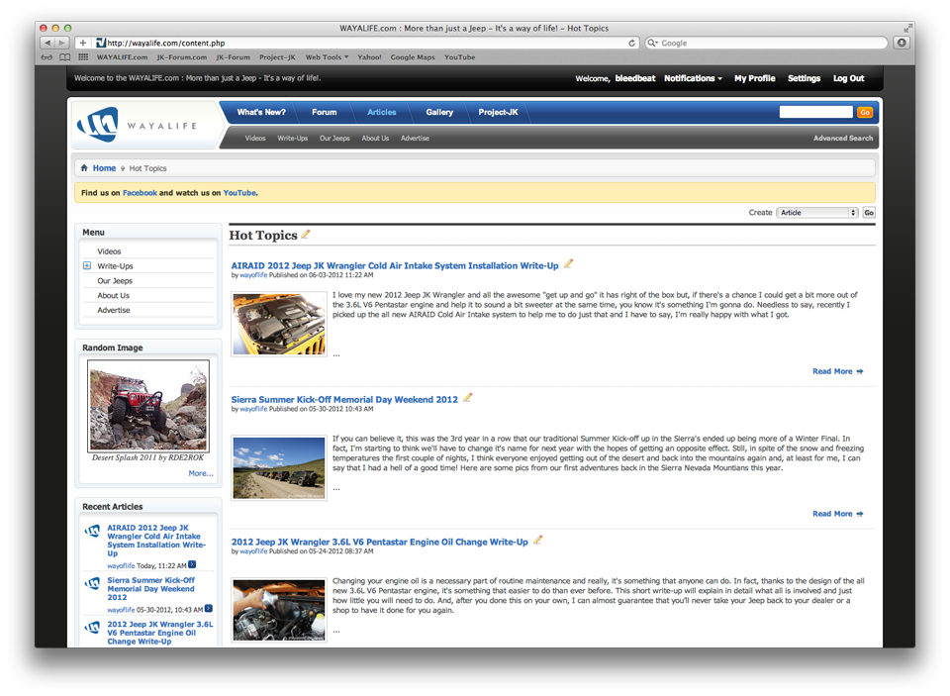The height and width of the screenshot is (696, 950).
Task: Click the Google search magnifier icon
Action: [x=653, y=43]
